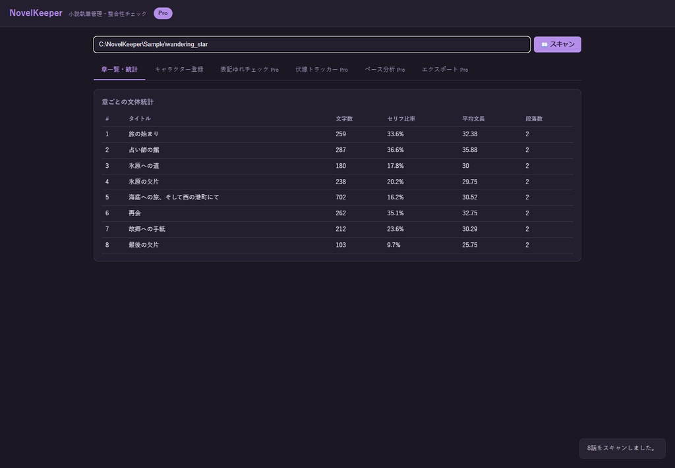The height and width of the screenshot is (468, 675).
Task: Focus the folder path input field
Action: coord(312,44)
